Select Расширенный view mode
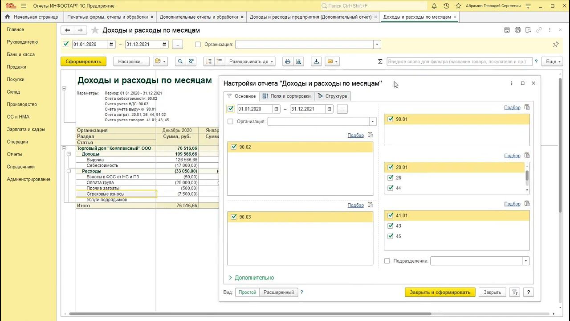 pyautogui.click(x=278, y=292)
